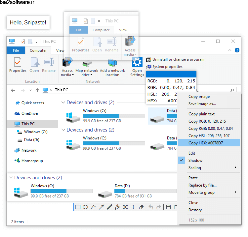Click the Data (D:) 931 GB usage bar
This screenshot has height=237, width=248.
[x=145, y=191]
